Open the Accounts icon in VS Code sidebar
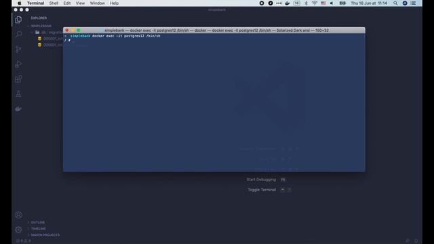This screenshot has width=434, height=244. coord(18,215)
